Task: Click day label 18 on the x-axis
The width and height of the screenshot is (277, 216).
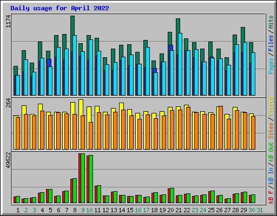Action: 154,210
